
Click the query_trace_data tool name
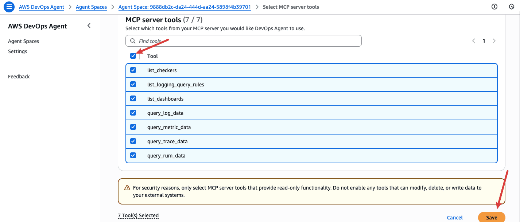167,141
